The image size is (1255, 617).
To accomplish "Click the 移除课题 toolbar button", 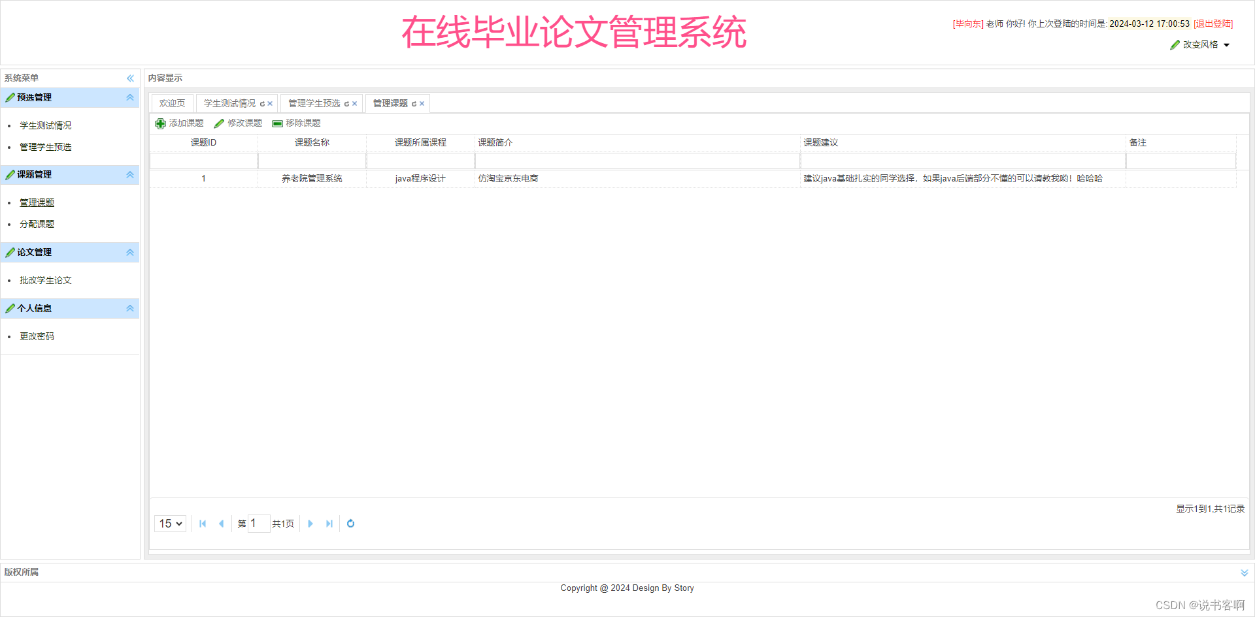I will click(x=296, y=123).
